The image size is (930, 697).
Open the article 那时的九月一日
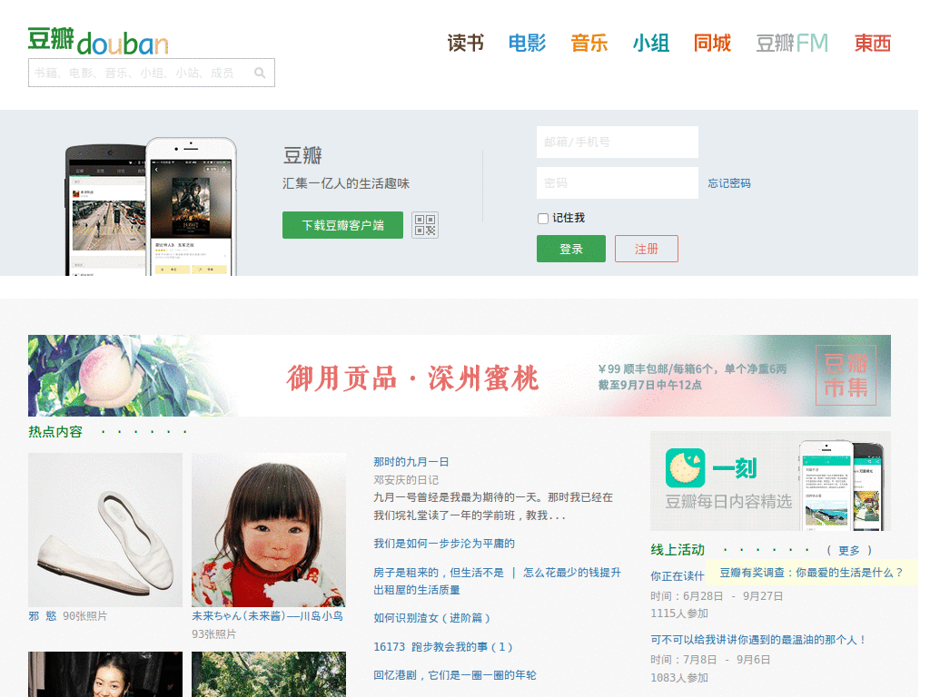[411, 461]
